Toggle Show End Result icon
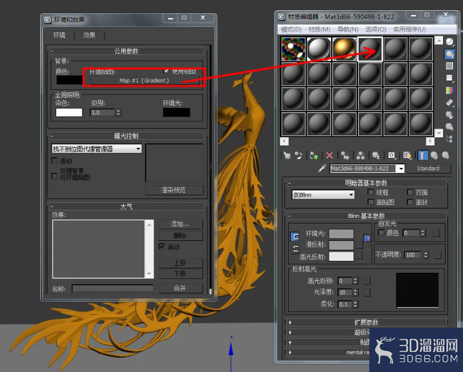 coord(423,155)
